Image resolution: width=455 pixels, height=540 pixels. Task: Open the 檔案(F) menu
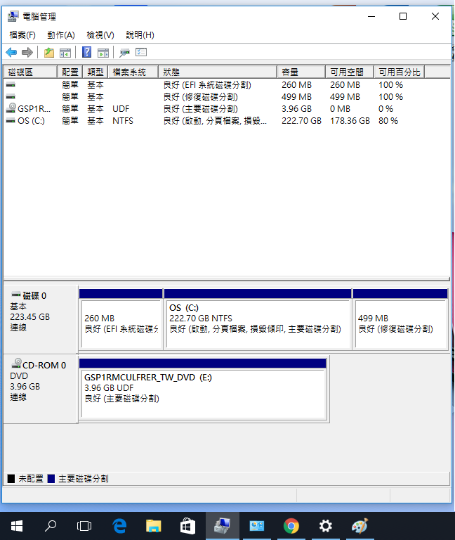[22, 34]
